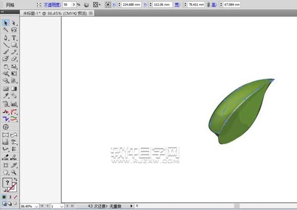This screenshot has height=210, width=297.
Task: Pick the Pen tool
Action: pyautogui.click(x=5, y=38)
